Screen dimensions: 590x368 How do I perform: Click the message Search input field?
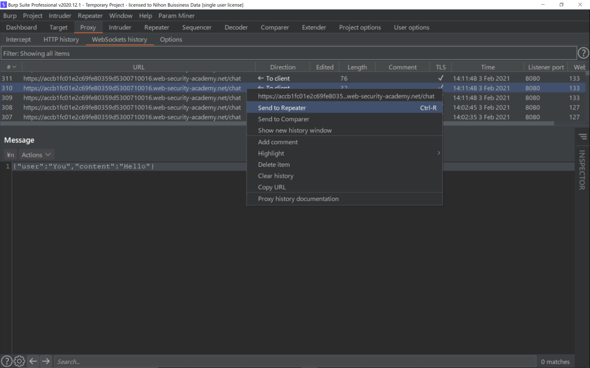(295, 362)
